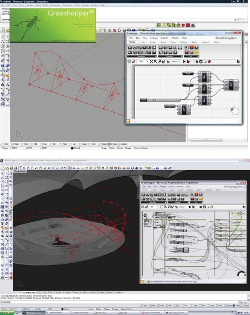Click first Primitive panel icon in upper Grasshopper
The image size is (250, 315).
point(161,48)
